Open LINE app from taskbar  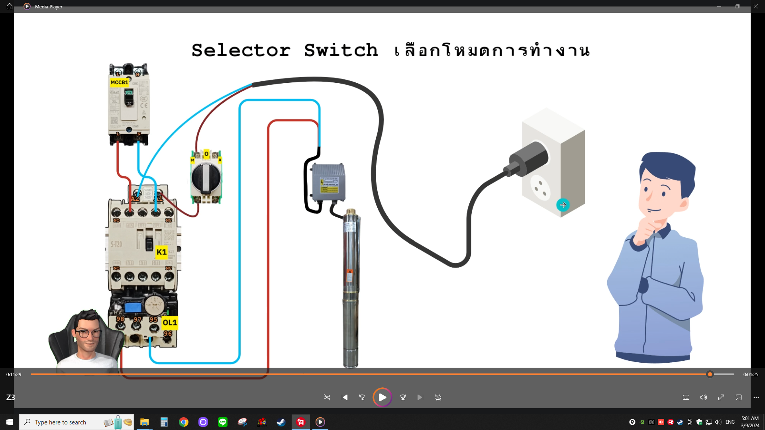(x=223, y=422)
